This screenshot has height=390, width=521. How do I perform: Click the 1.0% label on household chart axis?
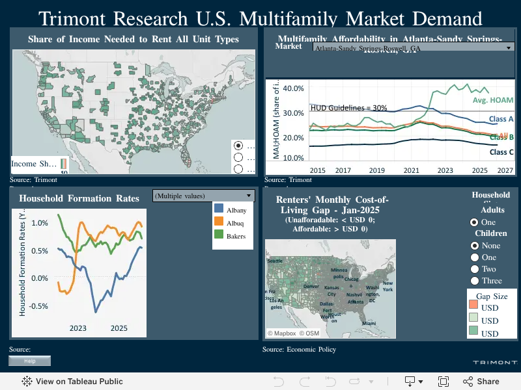click(40, 223)
